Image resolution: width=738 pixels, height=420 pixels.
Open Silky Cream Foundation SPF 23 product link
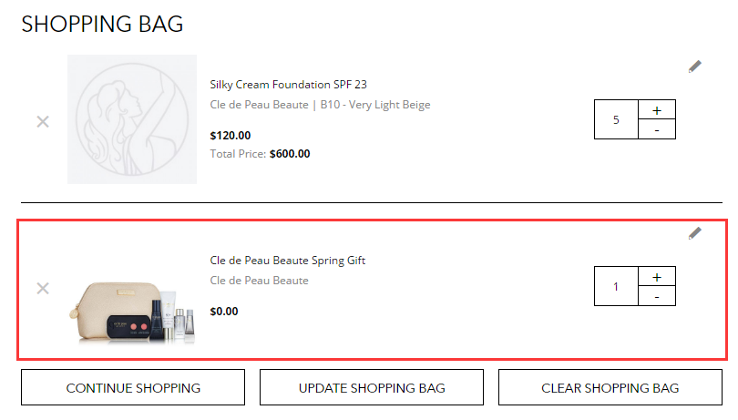(x=288, y=85)
